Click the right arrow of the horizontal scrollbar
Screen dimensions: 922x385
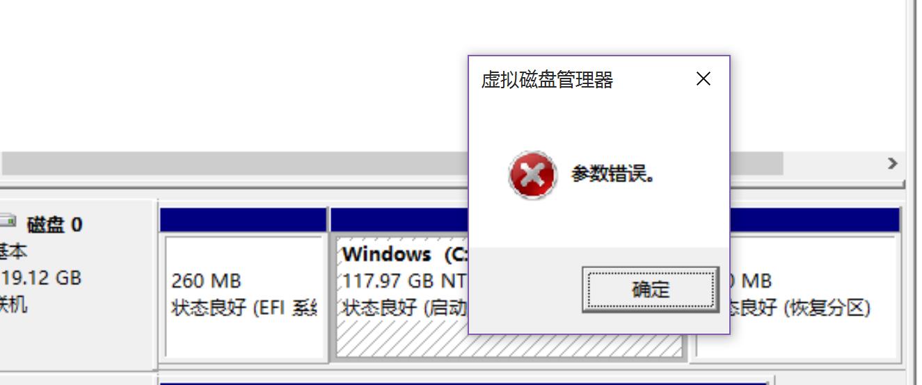coord(892,163)
